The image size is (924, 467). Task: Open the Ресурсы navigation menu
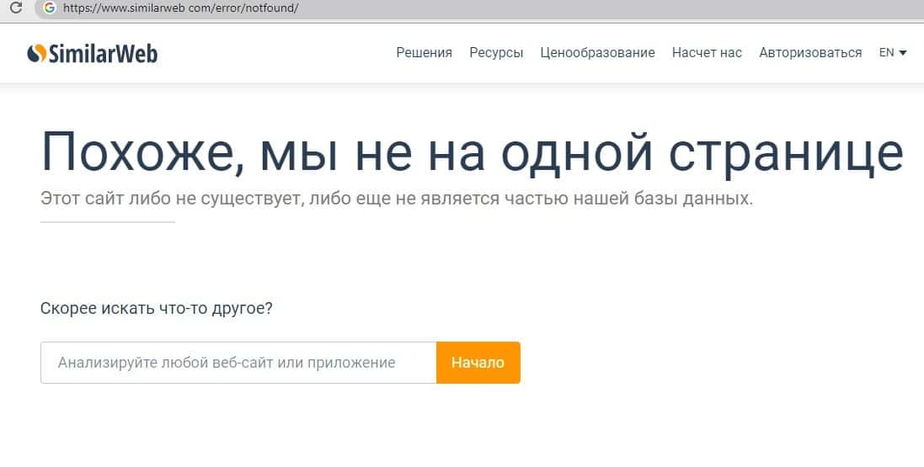496,52
